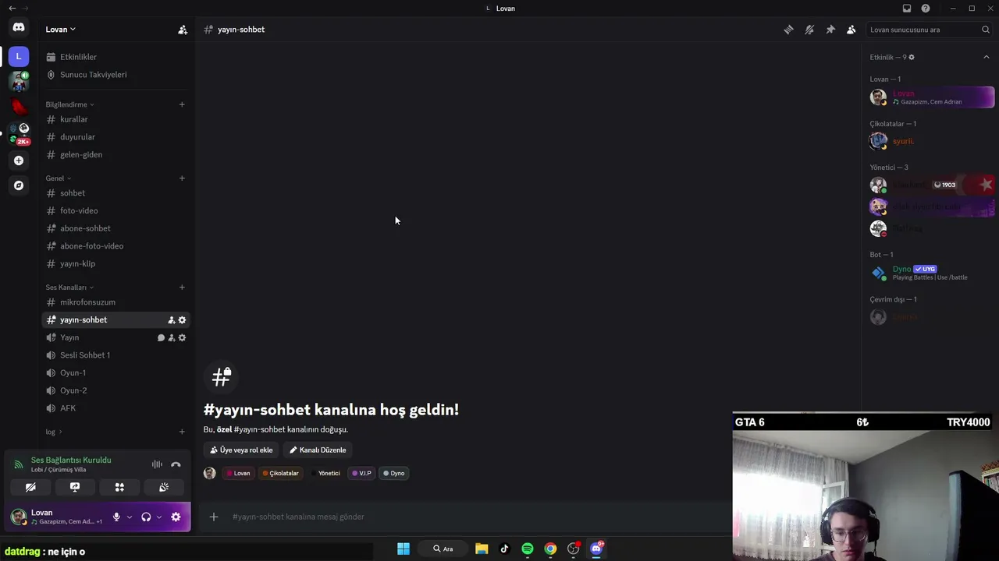Image resolution: width=999 pixels, height=561 pixels.
Task: Create channel in Ses Kanalları with plus
Action: (182, 288)
